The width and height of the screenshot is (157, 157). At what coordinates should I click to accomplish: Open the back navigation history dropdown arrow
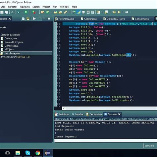pos(123,12)
